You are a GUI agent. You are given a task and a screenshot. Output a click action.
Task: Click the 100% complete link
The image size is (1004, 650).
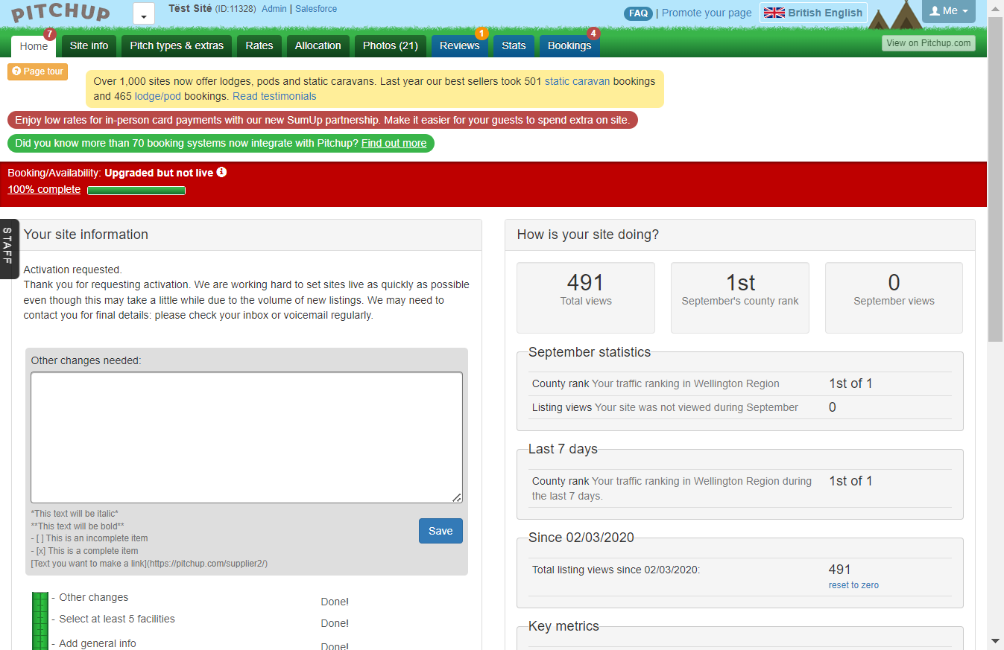point(44,189)
